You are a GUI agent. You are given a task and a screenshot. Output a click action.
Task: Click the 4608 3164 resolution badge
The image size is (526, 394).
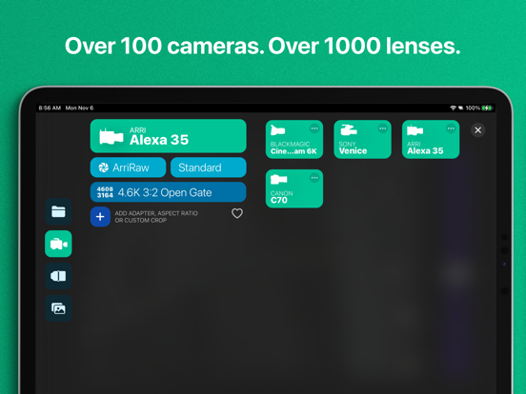105,192
